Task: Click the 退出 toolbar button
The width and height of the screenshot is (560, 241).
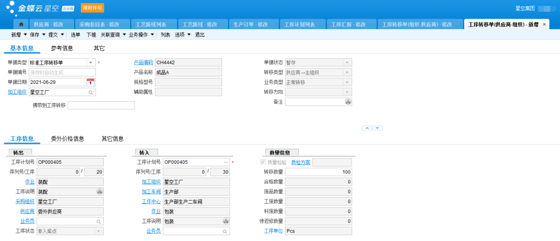Action: point(200,35)
